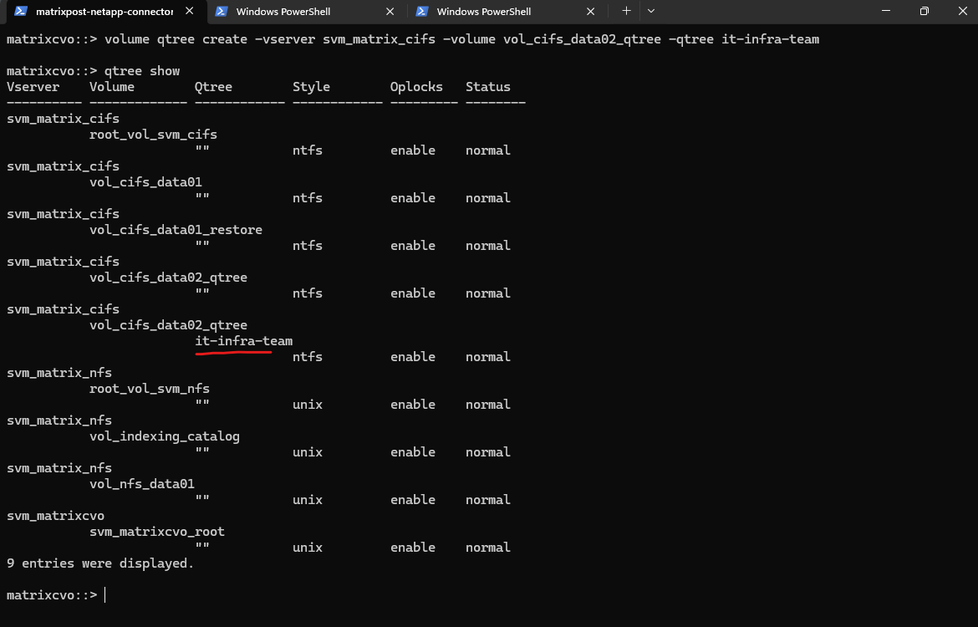Expand the new tab profile dropdown chevron

tap(651, 11)
